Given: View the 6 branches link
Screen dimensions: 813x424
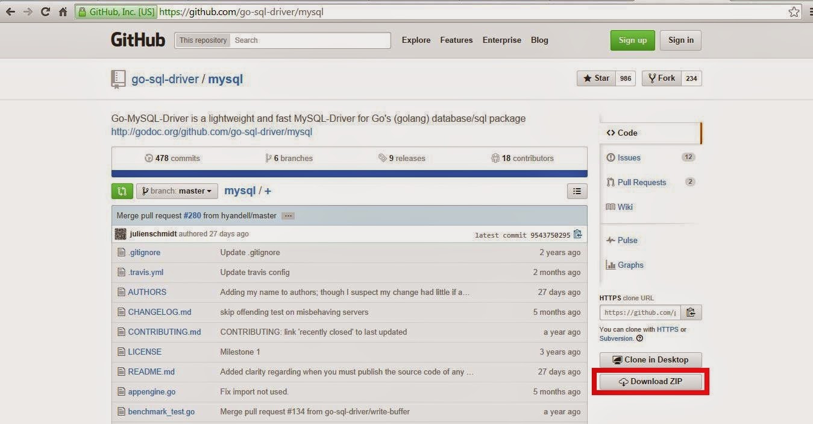Looking at the screenshot, I should click(289, 158).
